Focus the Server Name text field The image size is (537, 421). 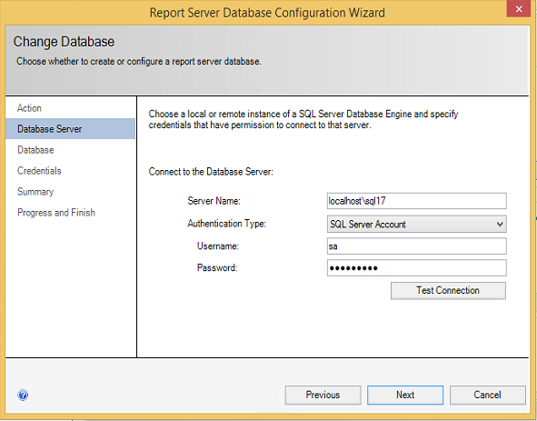point(417,201)
